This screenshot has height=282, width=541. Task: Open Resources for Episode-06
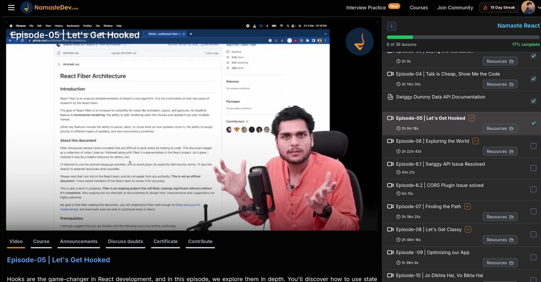[500, 152]
